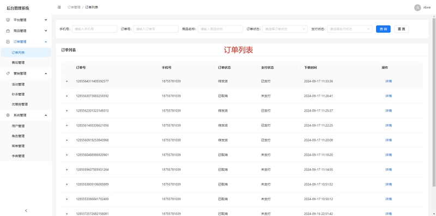436x216 pixels.
Task: Click the 订单号 column header
Action: (81, 68)
